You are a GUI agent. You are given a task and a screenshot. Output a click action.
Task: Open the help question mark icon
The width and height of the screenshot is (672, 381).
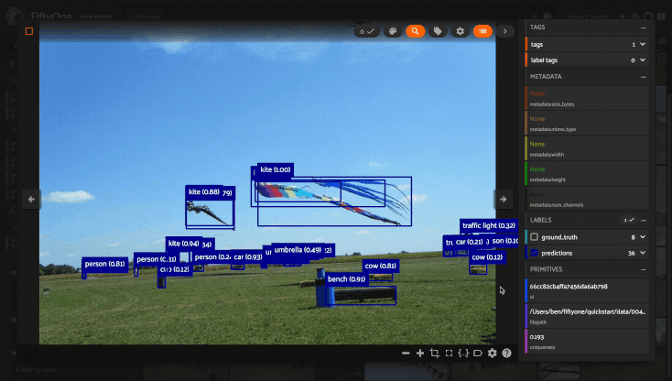507,354
